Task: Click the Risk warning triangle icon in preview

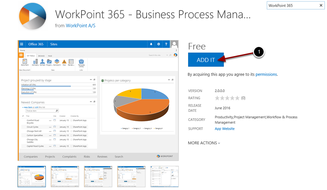Action: click(64, 63)
